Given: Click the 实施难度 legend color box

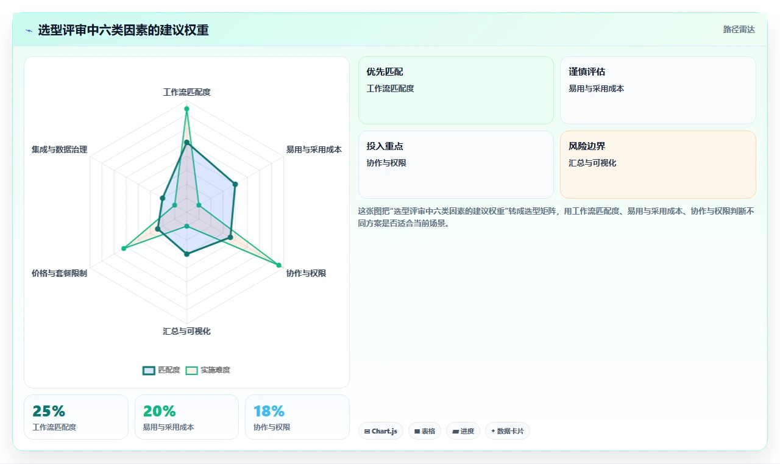Looking at the screenshot, I should (x=192, y=370).
